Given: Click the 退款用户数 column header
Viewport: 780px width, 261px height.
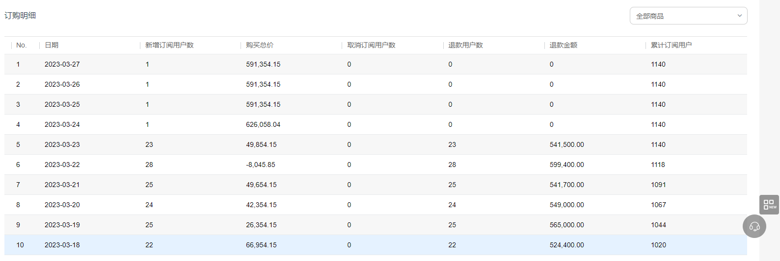Looking at the screenshot, I should [465, 45].
